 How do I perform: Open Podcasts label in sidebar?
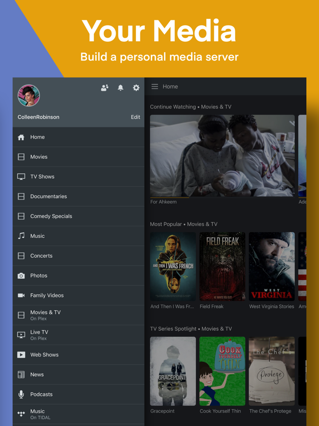pyautogui.click(x=41, y=394)
